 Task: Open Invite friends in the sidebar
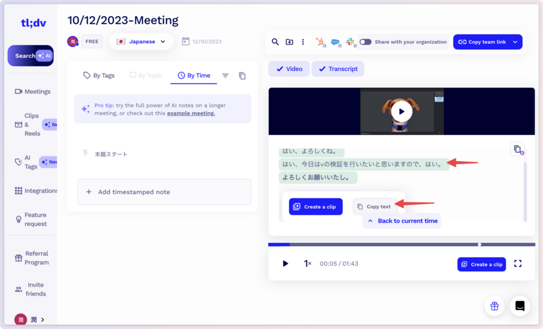pyautogui.click(x=30, y=289)
